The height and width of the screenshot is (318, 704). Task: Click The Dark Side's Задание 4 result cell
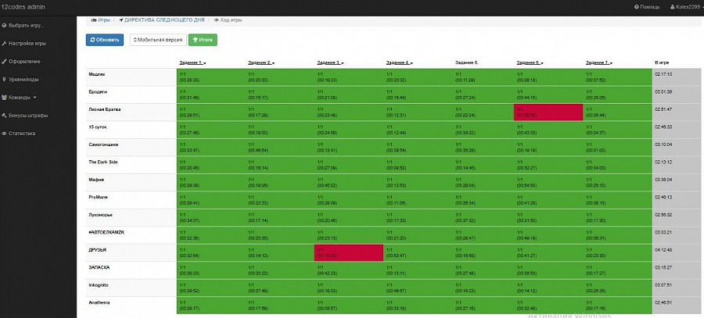point(418,165)
